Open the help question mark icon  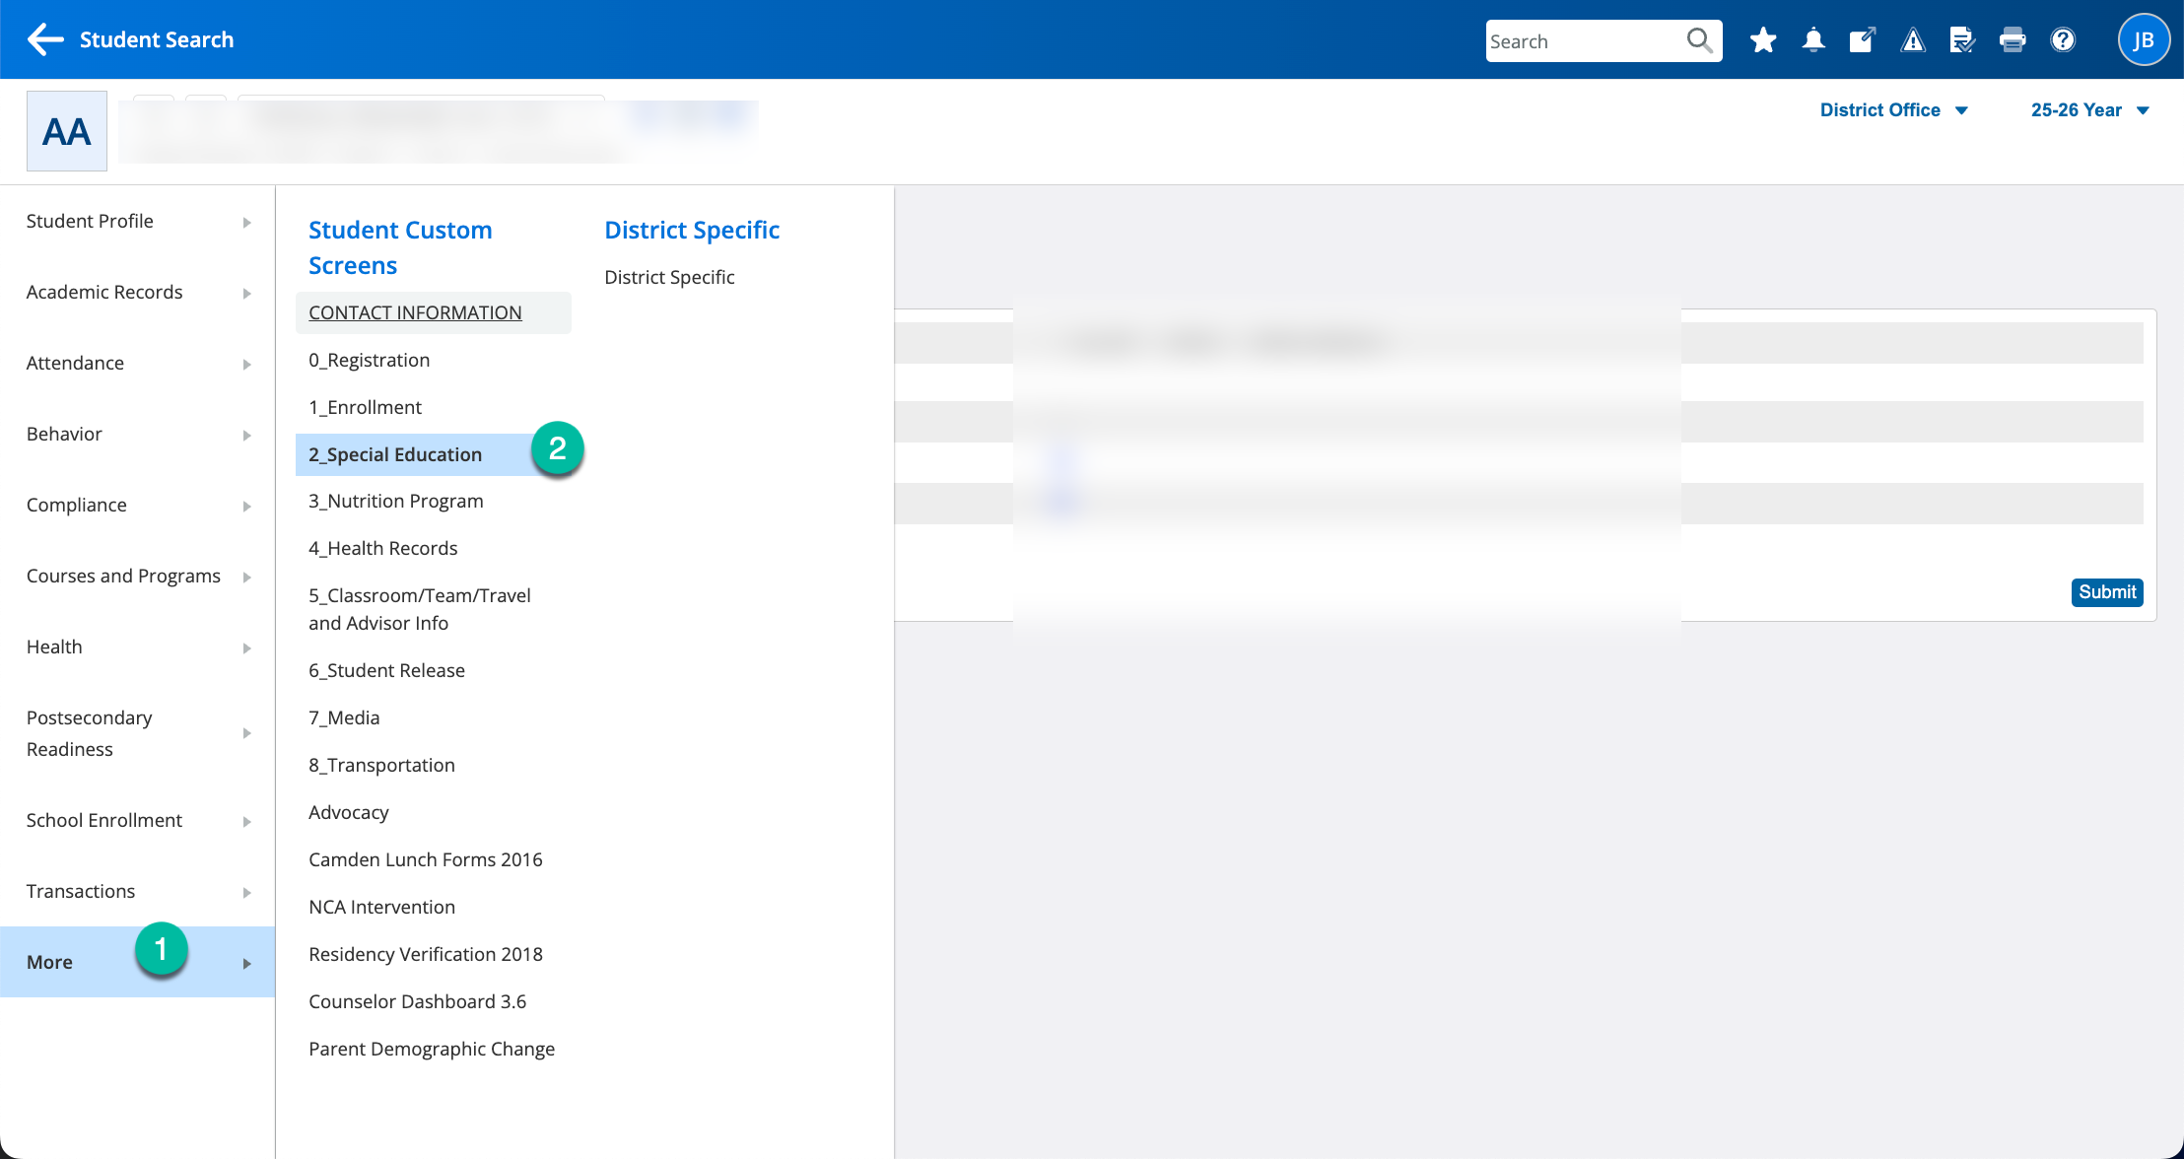pos(2063,40)
